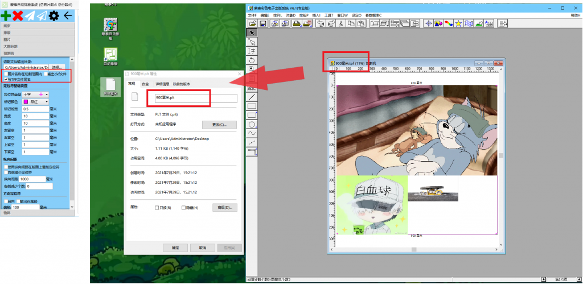Click the blue crosshair target toolbar icon
This screenshot has width=583, height=284.
click(x=428, y=23)
